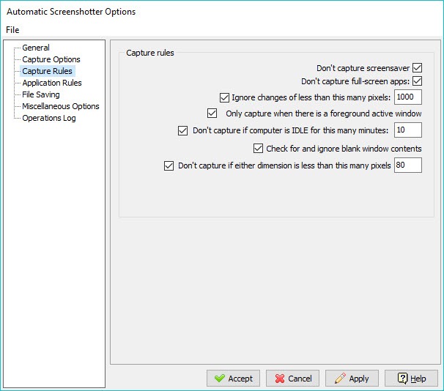The height and width of the screenshot is (391, 444).
Task: Click the pencil Apply icon
Action: (340, 379)
